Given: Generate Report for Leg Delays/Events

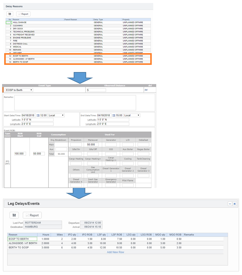Looking at the screenshot, I should point(32,215).
